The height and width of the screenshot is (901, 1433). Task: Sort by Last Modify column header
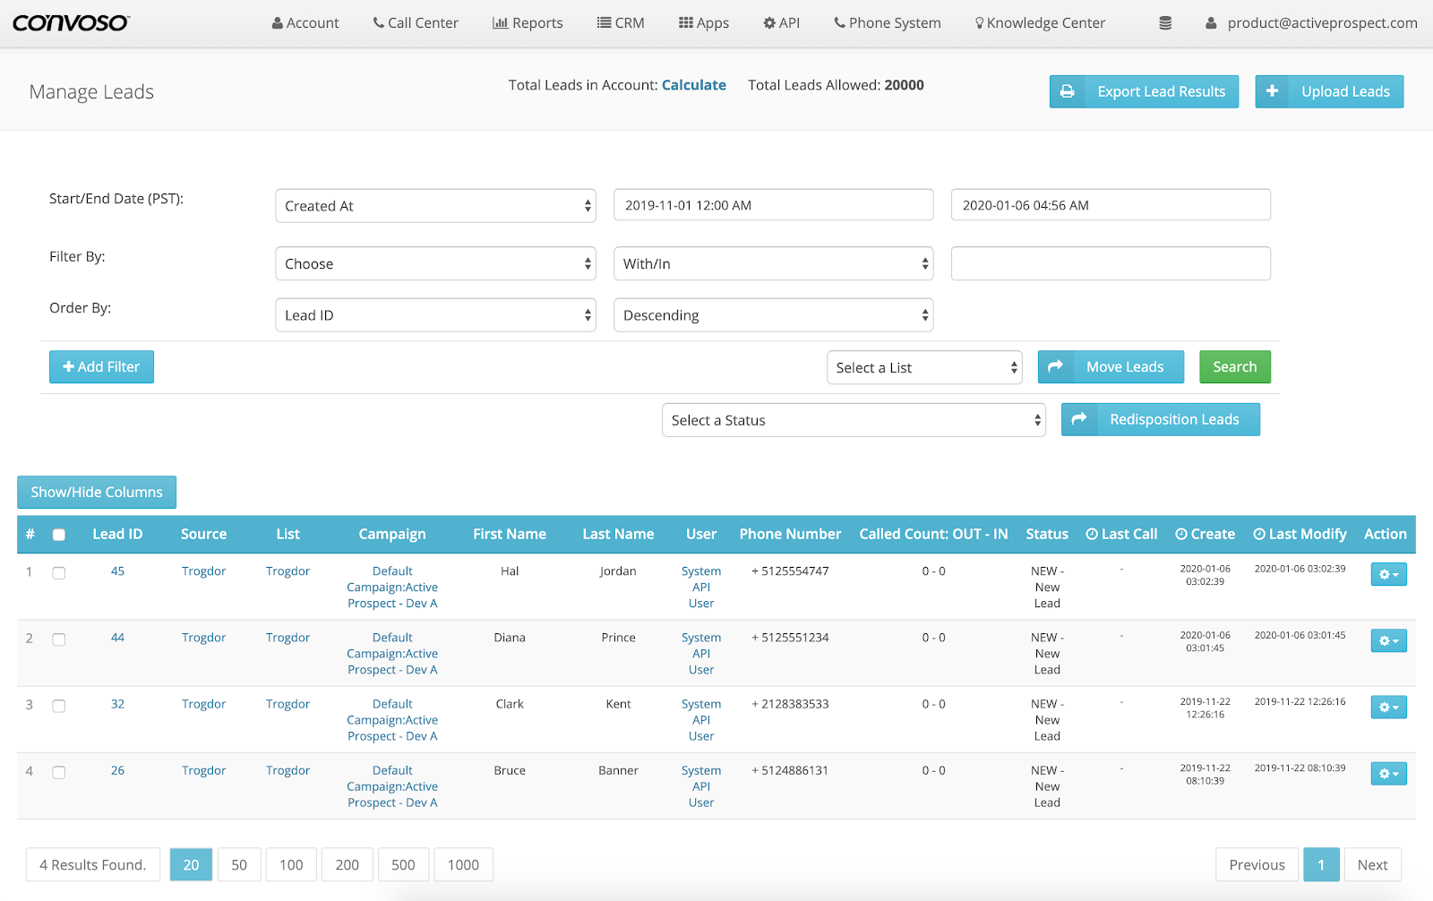(x=1300, y=534)
